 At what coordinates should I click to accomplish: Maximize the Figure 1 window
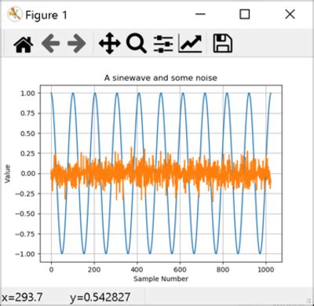[245, 14]
